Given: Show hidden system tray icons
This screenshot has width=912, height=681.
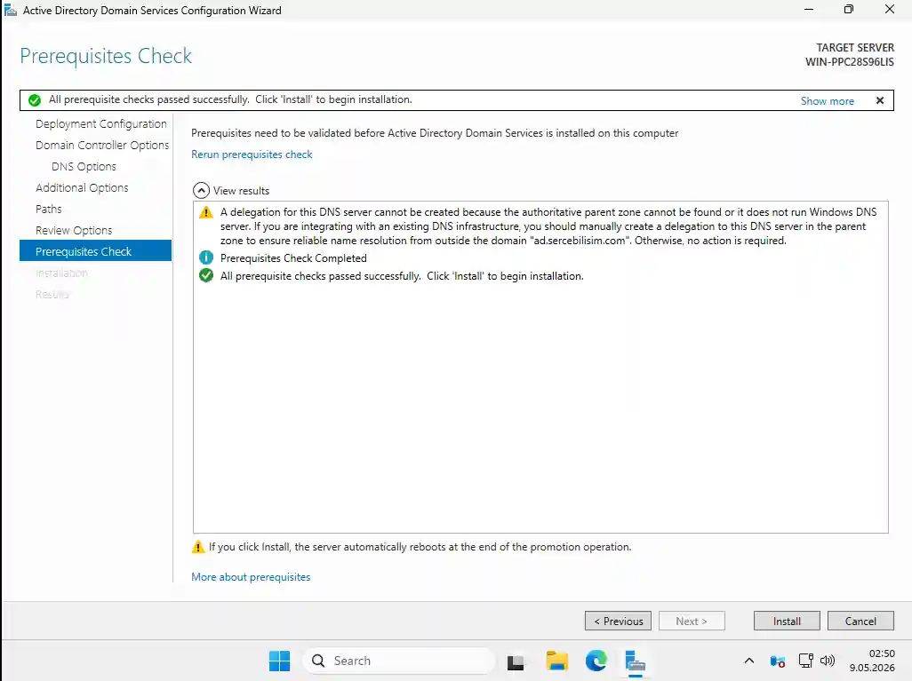Looking at the screenshot, I should (x=749, y=661).
